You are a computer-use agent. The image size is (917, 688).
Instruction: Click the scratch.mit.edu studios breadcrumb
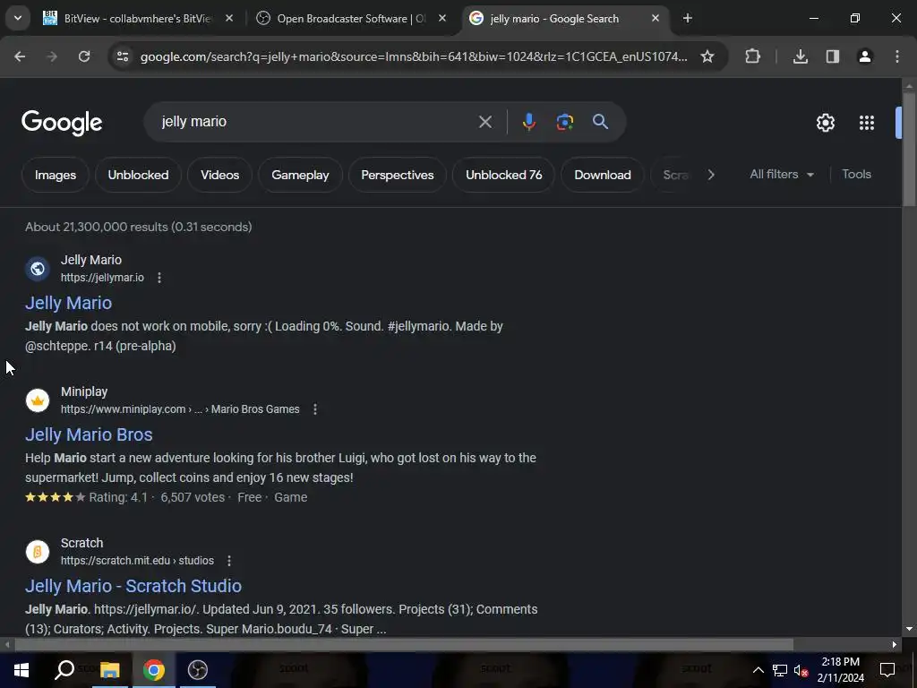(137, 561)
